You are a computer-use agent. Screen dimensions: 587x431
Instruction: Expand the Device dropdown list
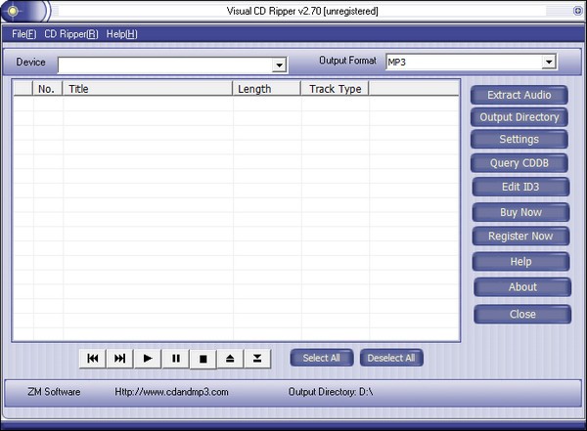pos(279,65)
